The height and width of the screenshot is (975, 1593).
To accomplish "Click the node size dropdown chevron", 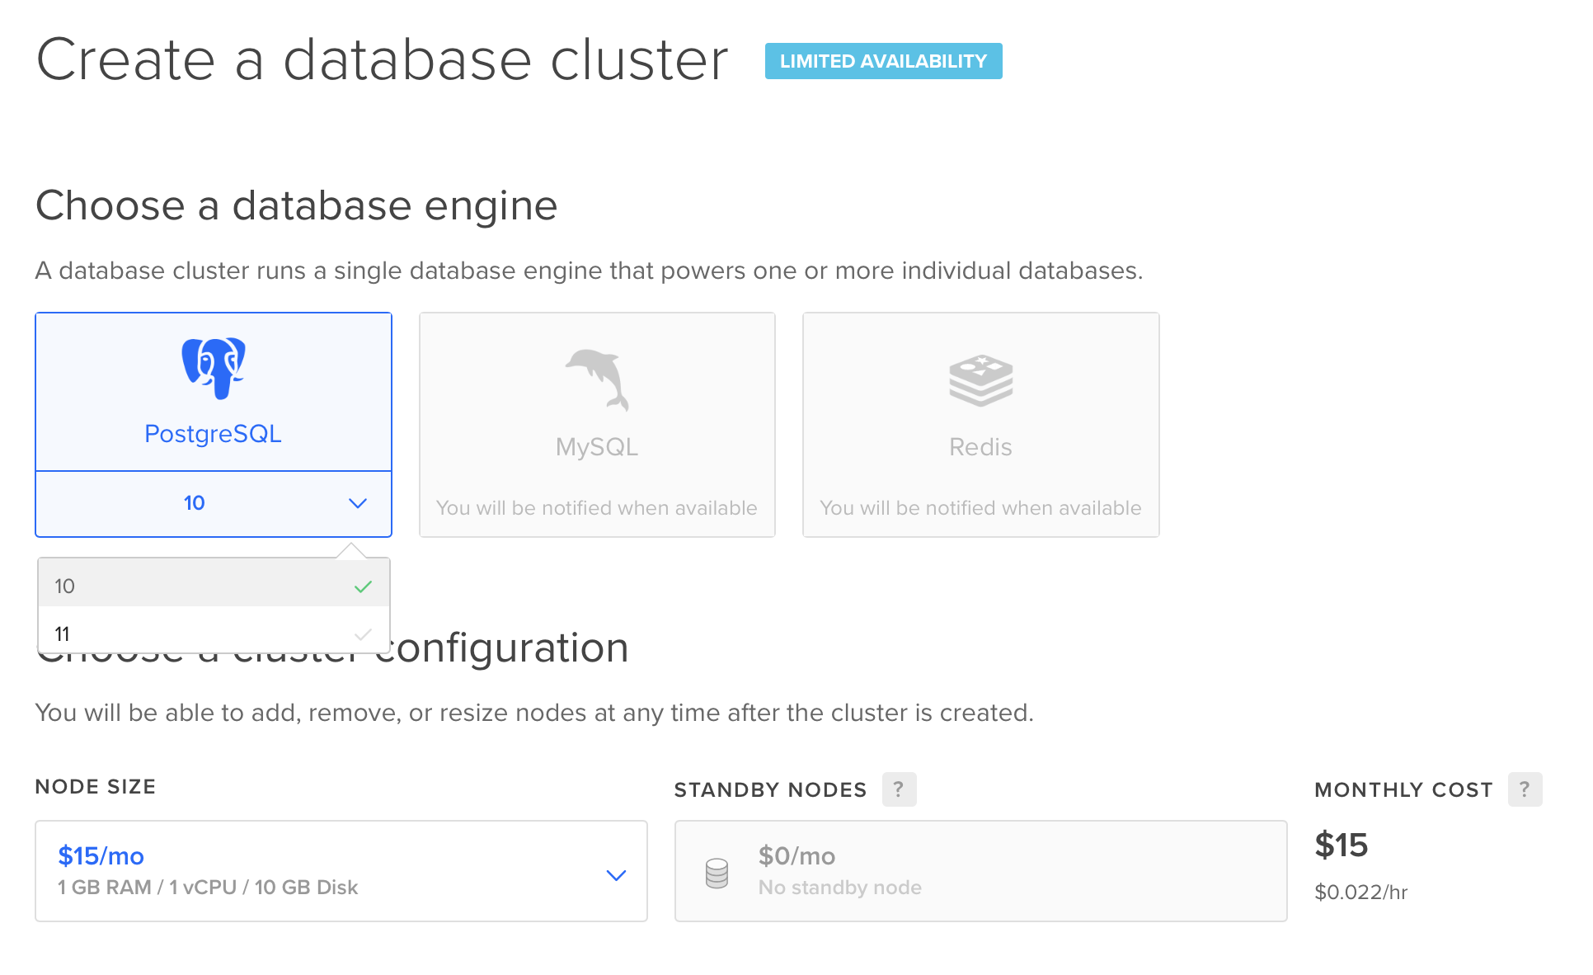I will (x=616, y=875).
